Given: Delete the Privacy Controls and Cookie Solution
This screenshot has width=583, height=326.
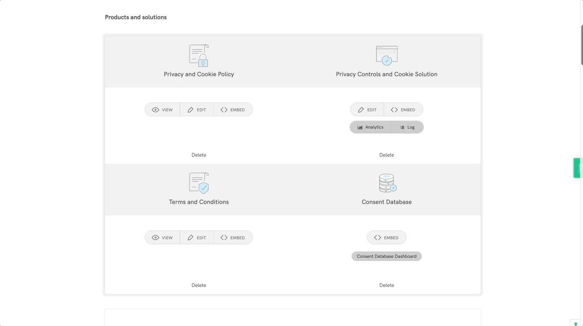Looking at the screenshot, I should 386,155.
